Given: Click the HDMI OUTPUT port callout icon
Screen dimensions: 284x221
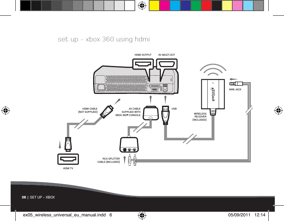Looking at the screenshot, I should tap(143, 64).
